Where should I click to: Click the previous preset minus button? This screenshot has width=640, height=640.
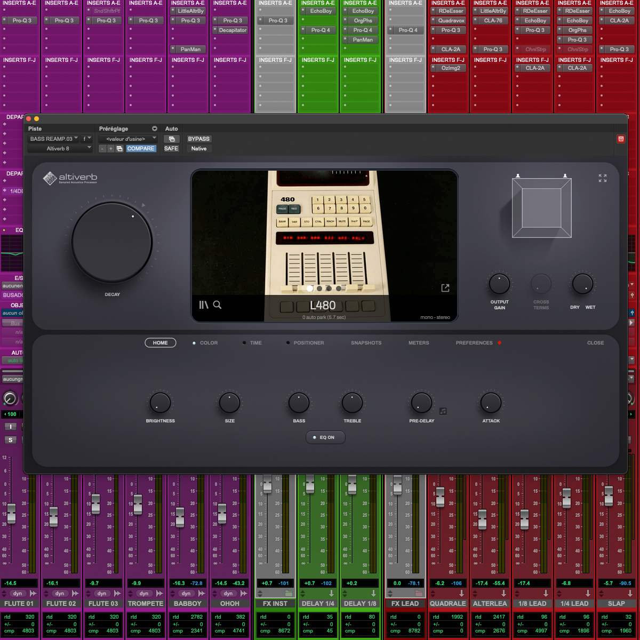point(102,149)
